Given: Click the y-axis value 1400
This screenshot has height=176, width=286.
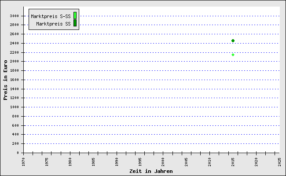Looking at the screenshot, I should (x=15, y=89).
